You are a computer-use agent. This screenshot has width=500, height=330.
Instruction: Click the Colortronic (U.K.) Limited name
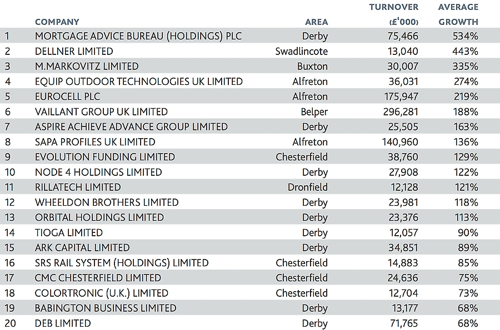[x=102, y=293]
